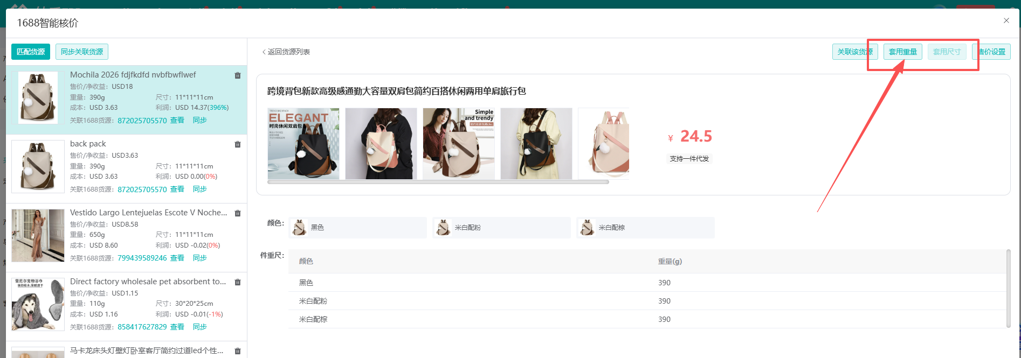Apply weight with 套用重量 button
This screenshot has height=358, width=1021.
click(x=903, y=52)
